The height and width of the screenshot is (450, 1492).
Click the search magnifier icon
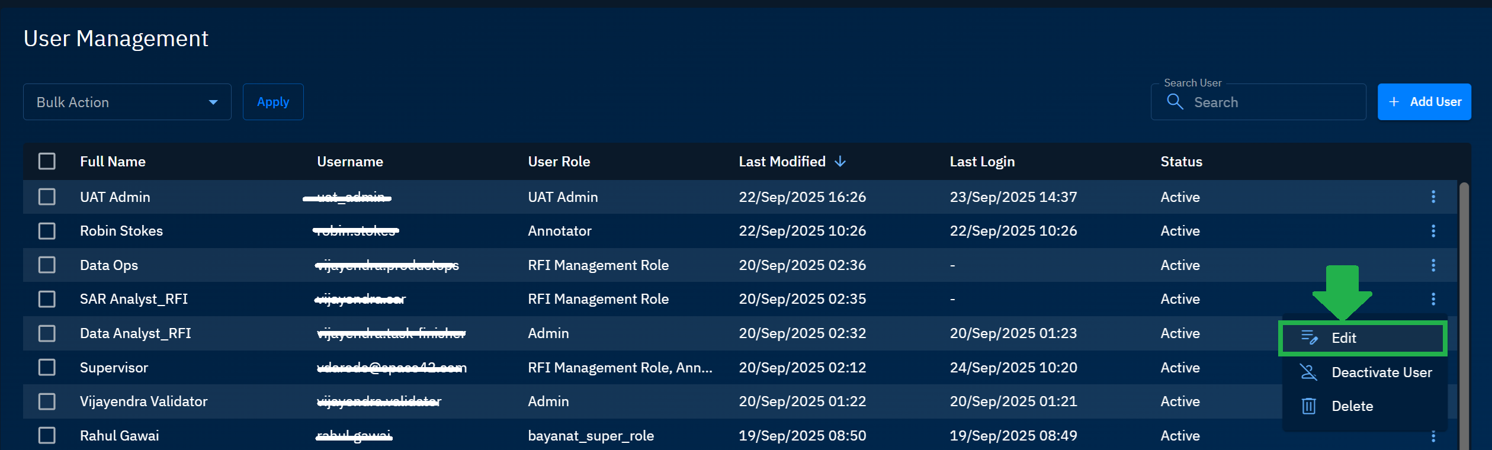coord(1175,102)
